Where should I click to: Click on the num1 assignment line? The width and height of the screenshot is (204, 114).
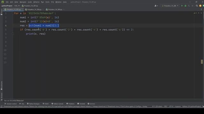click(40, 17)
